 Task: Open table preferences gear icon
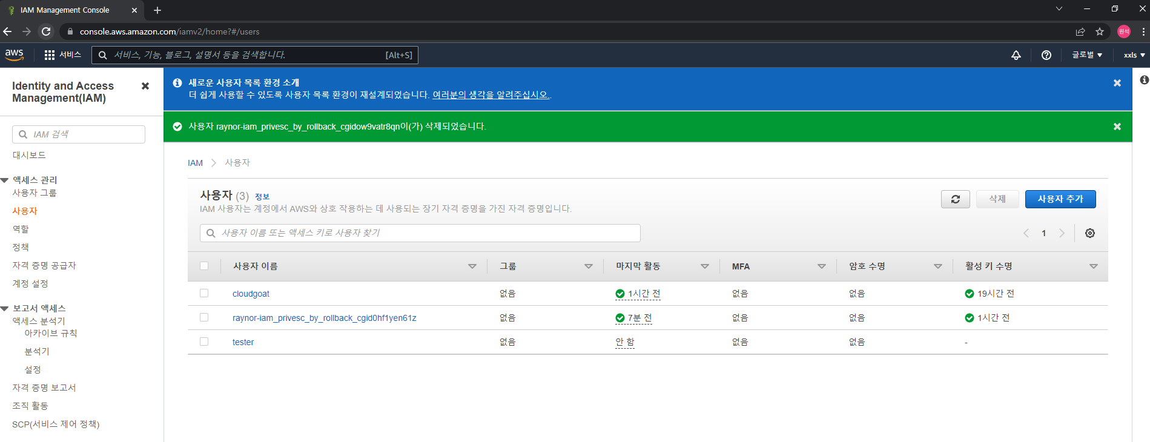click(1090, 233)
